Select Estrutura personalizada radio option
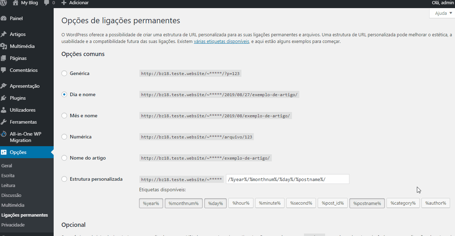 click(x=64, y=179)
